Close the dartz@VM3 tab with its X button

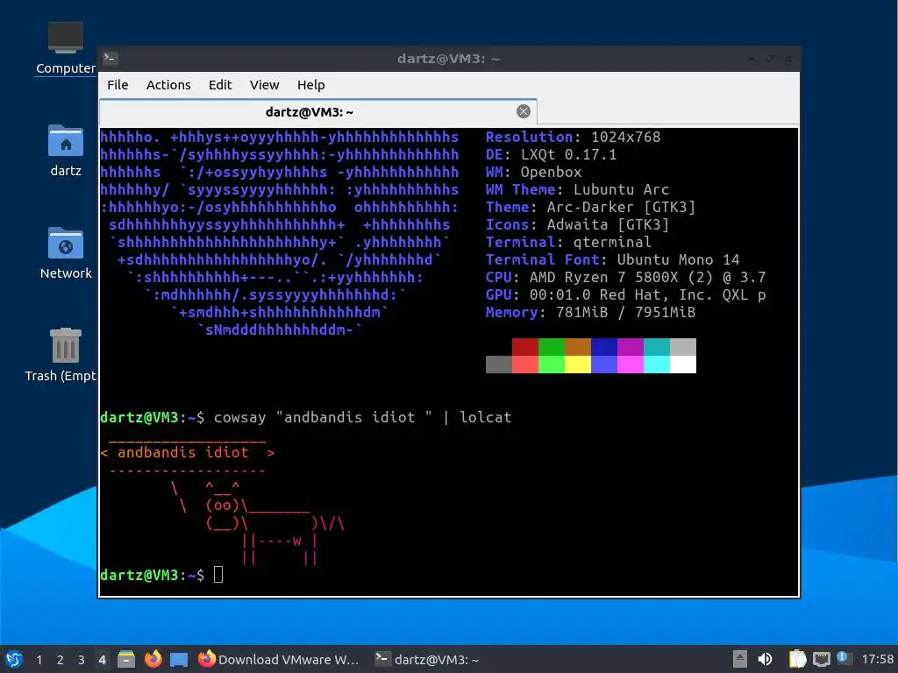[523, 111]
